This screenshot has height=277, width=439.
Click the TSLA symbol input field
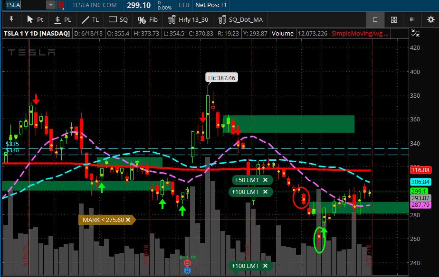pos(25,5)
